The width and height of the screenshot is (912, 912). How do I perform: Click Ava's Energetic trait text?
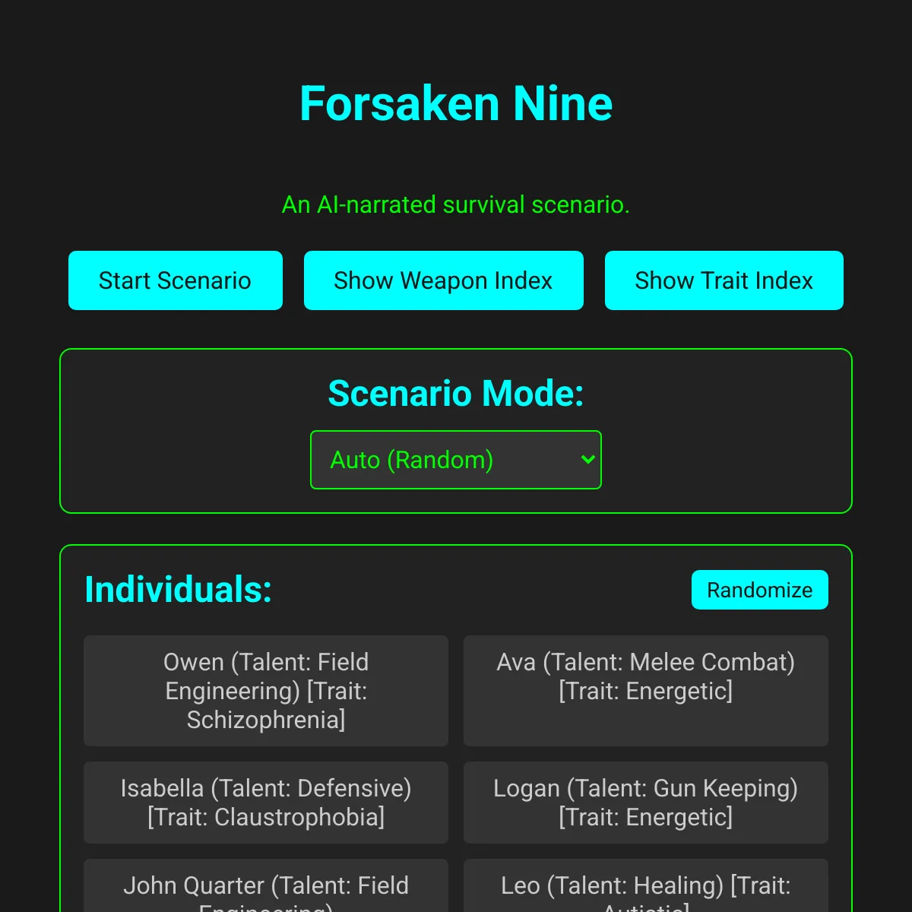click(x=646, y=691)
